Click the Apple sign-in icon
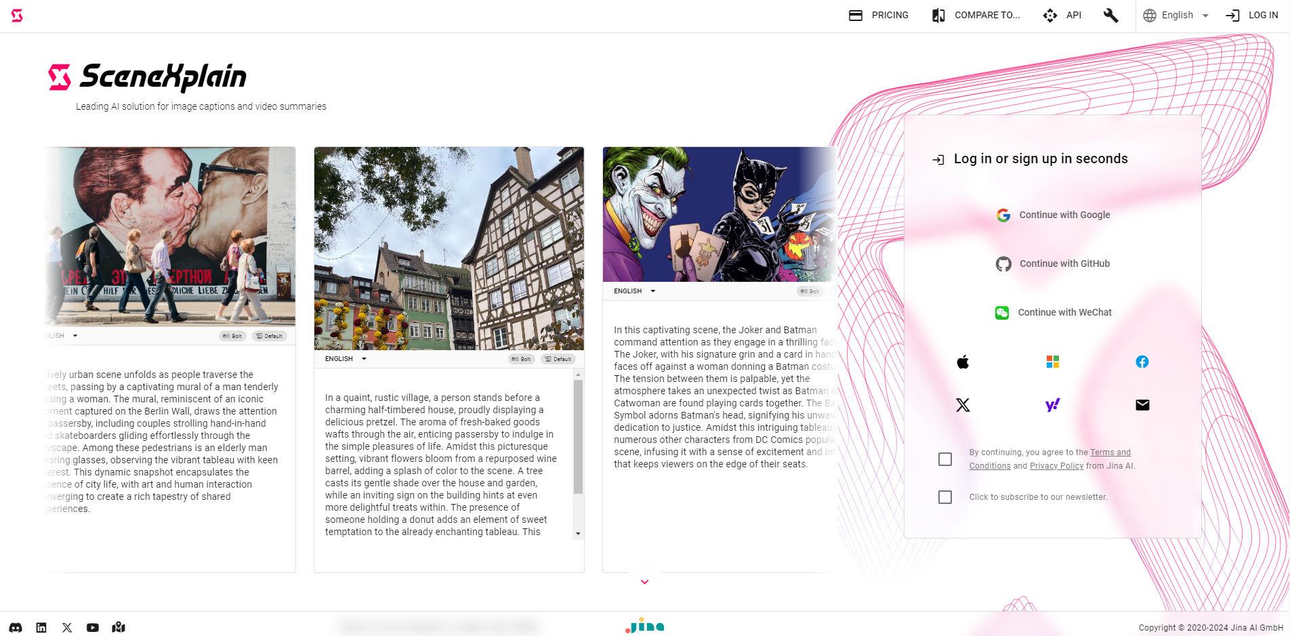The height and width of the screenshot is (636, 1290). (x=963, y=362)
